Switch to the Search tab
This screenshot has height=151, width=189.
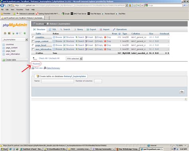65,29
